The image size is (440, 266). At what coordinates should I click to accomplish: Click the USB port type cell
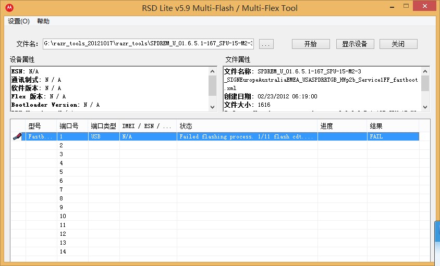[x=104, y=136]
